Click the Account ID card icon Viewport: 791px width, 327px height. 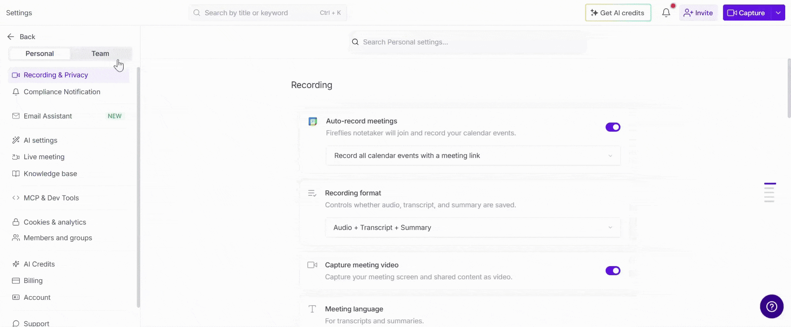(16, 297)
